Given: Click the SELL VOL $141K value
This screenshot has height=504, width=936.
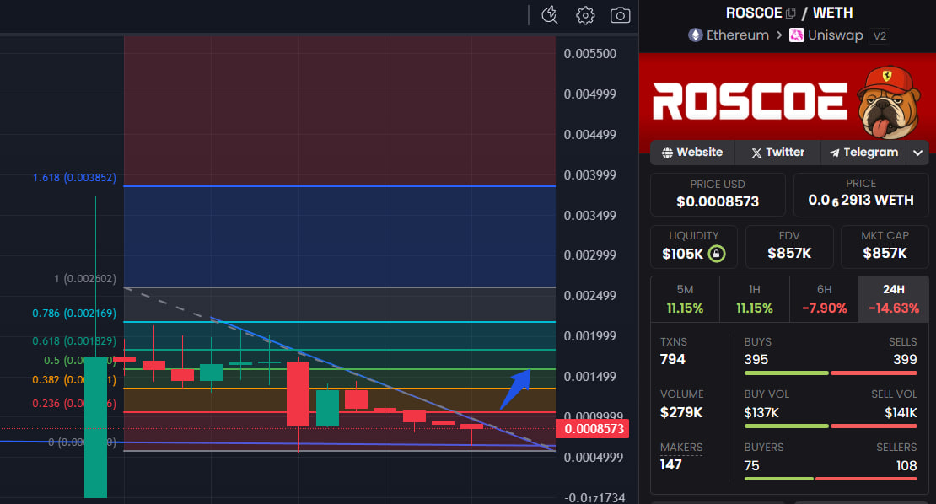Looking at the screenshot, I should point(901,413).
